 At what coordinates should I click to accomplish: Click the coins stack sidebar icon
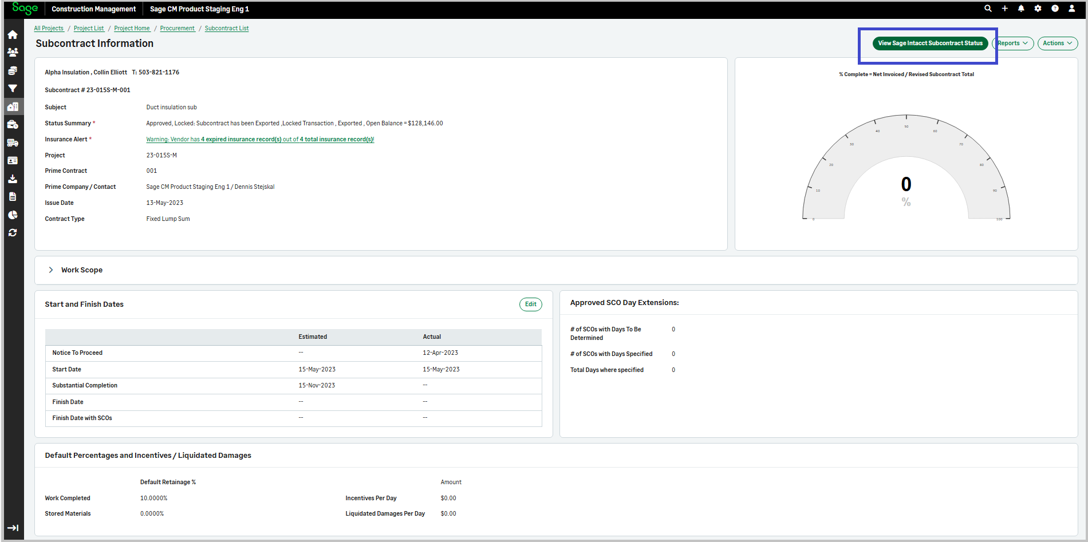(13, 70)
